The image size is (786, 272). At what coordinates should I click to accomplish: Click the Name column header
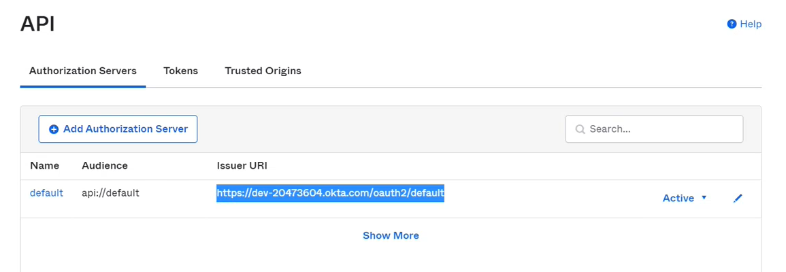(x=44, y=165)
